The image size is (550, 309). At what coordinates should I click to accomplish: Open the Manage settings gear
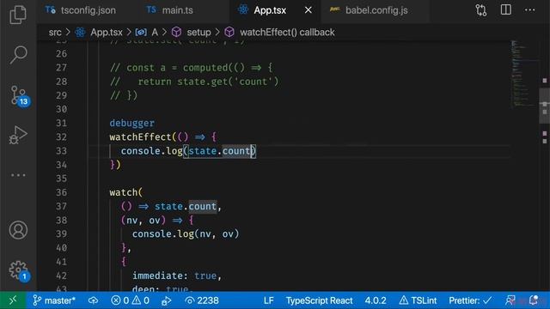pyautogui.click(x=19, y=270)
